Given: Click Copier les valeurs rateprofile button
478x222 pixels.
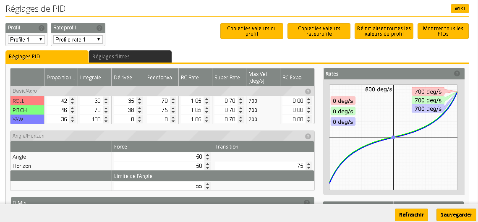Looking at the screenshot, I should (x=319, y=31).
